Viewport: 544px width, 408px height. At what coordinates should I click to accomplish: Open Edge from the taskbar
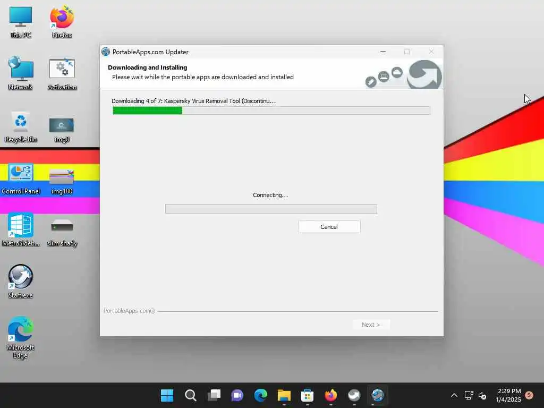260,395
